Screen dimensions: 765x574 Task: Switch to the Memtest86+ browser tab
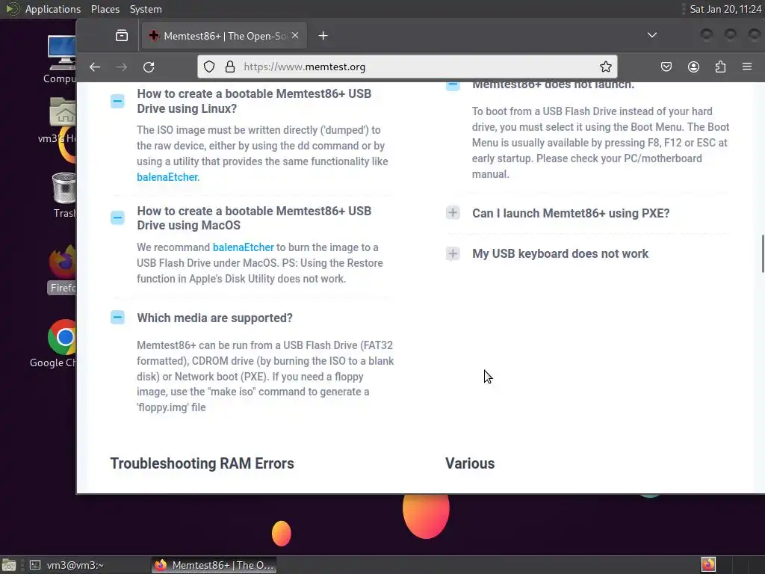[224, 36]
